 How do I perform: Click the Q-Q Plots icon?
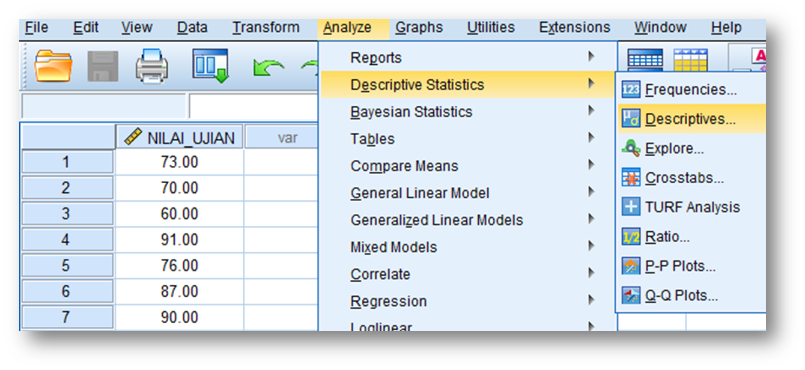(631, 296)
